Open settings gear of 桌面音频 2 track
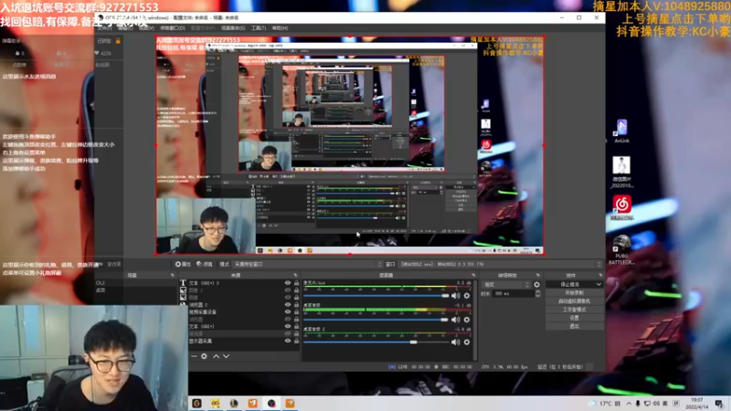The width and height of the screenshot is (731, 411). point(467,342)
